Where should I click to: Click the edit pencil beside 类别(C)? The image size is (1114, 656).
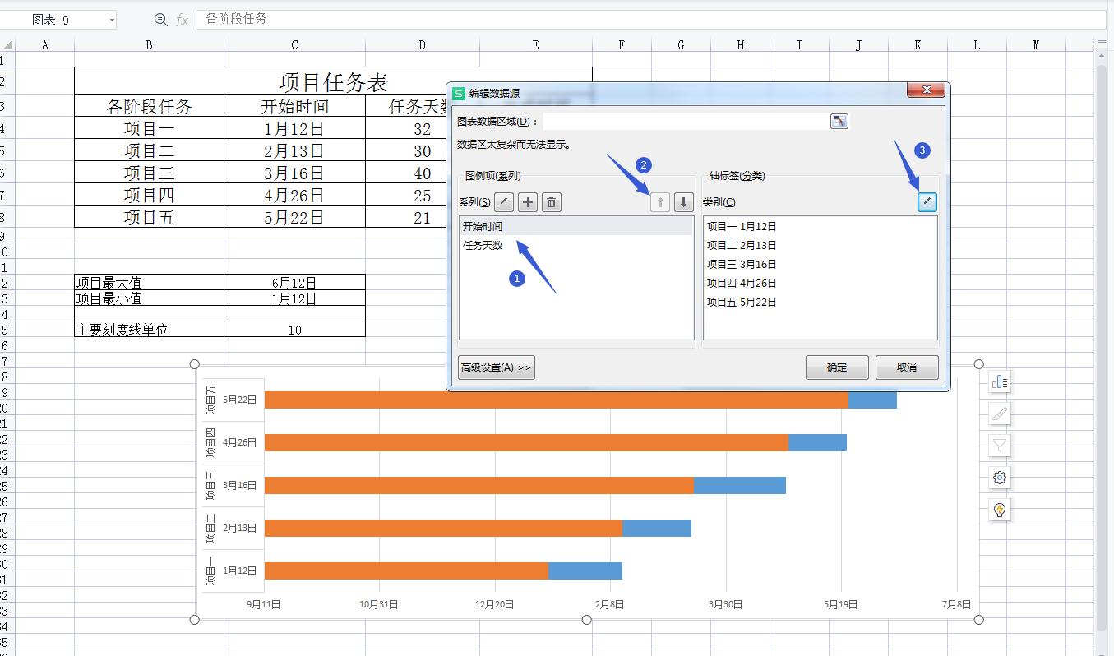(x=927, y=201)
